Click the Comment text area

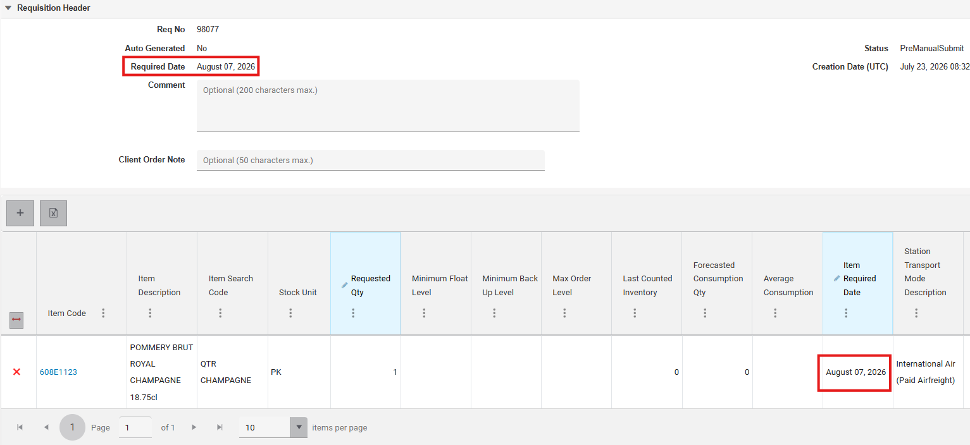pyautogui.click(x=388, y=106)
